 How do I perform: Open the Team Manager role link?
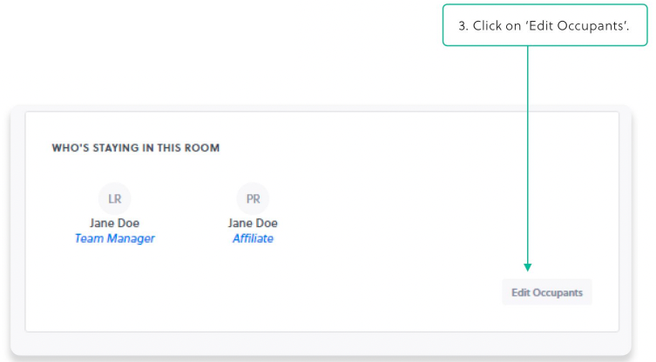115,238
